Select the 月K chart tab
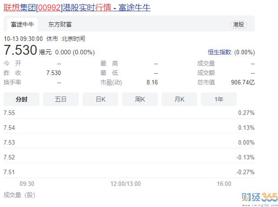 tap(179, 99)
